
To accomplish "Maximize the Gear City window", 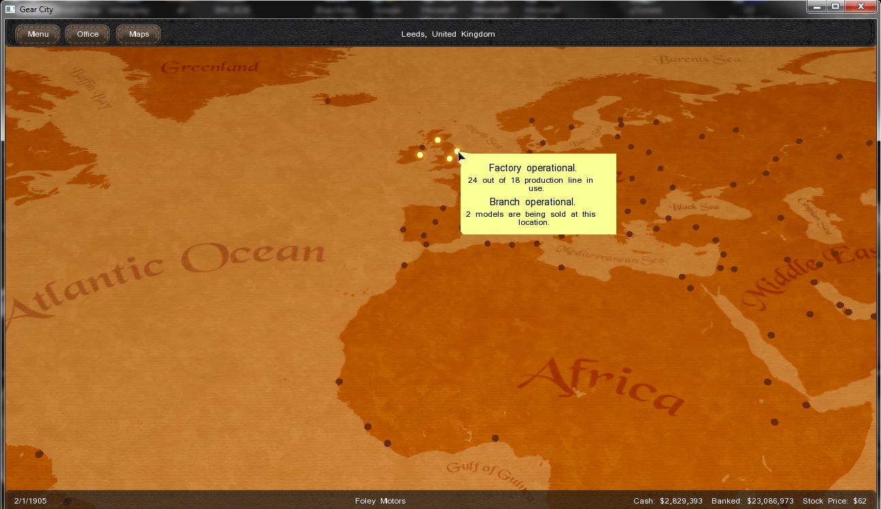I will 835,7.
